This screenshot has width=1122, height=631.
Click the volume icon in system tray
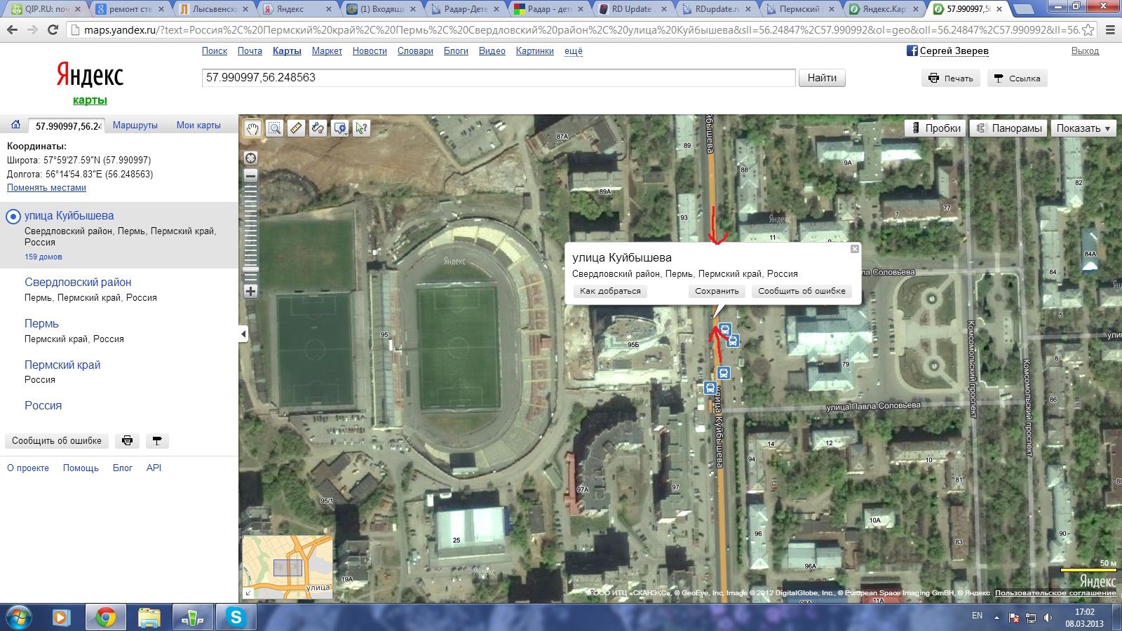[x=1048, y=618]
